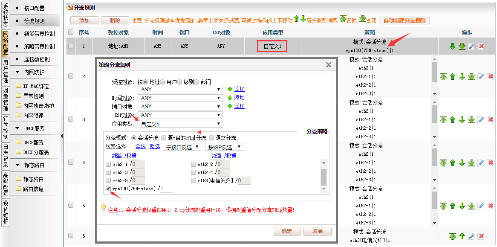
Task: Click 确定 button in dialog
Action: (287, 231)
